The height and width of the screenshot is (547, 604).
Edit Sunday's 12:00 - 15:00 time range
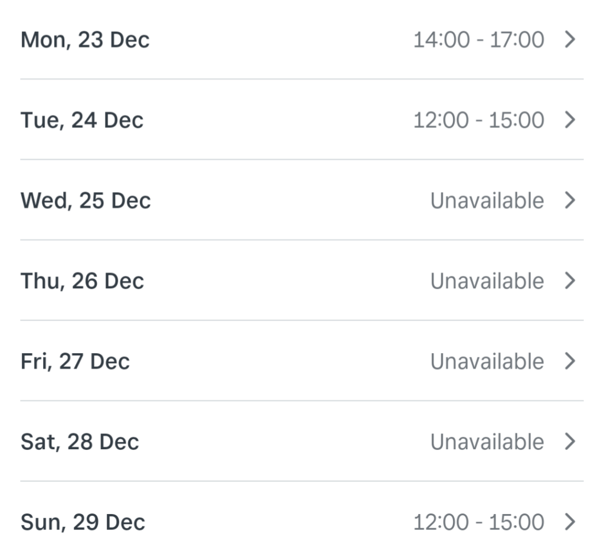[x=478, y=522]
